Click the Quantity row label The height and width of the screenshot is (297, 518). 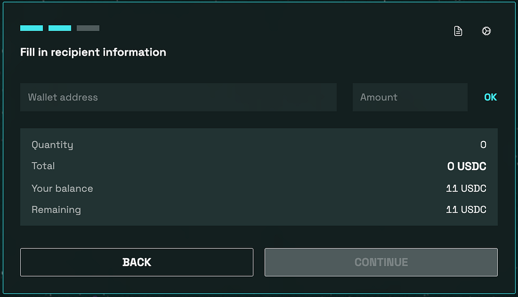point(52,145)
